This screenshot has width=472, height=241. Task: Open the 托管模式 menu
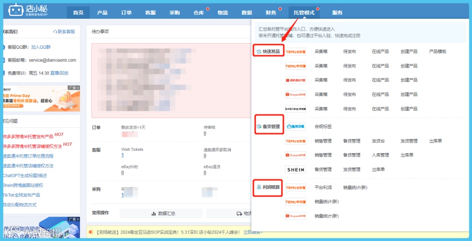(x=304, y=13)
